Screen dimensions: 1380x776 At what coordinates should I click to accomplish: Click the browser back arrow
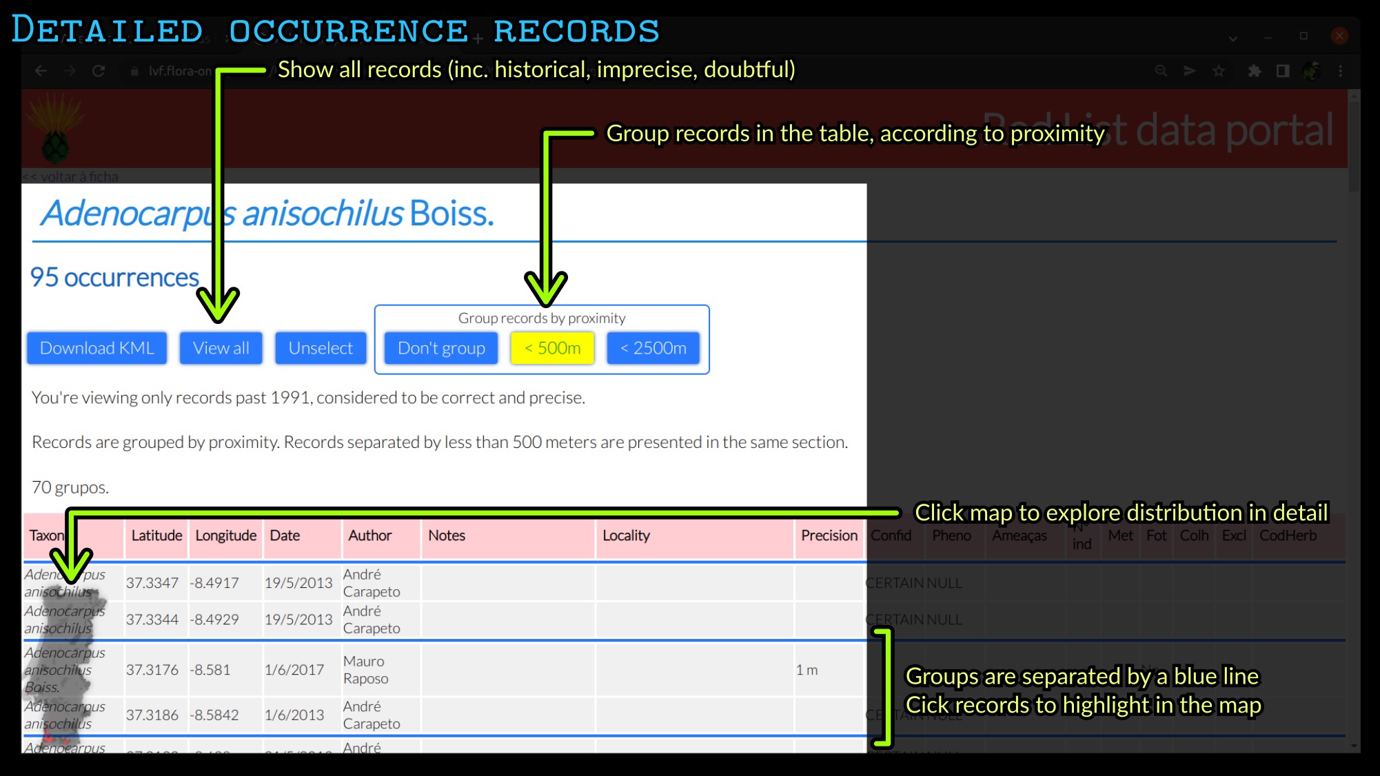pos(41,71)
